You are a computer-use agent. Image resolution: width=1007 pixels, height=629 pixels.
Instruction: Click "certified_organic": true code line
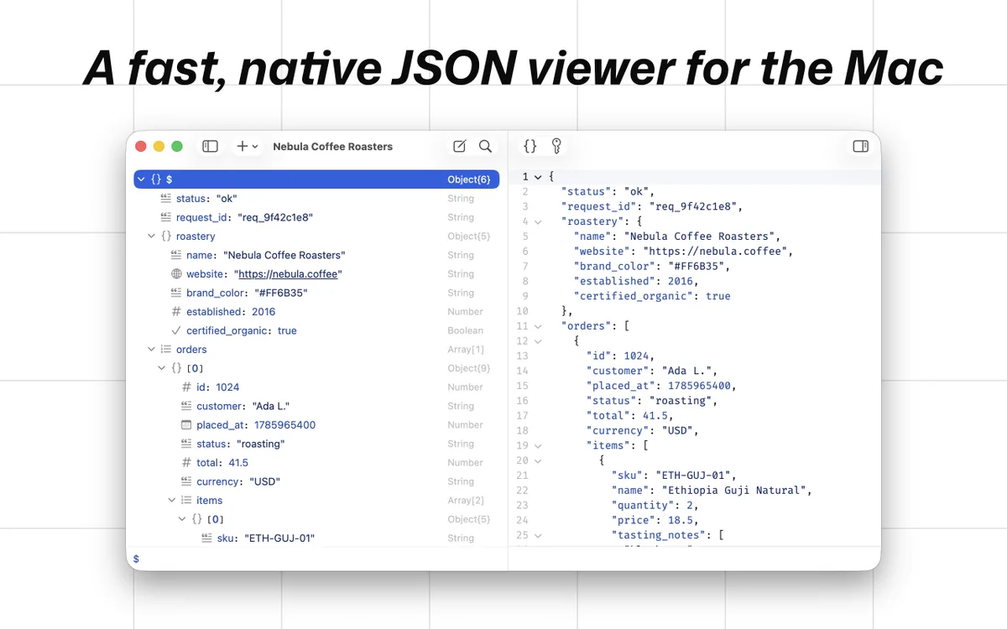click(x=652, y=296)
